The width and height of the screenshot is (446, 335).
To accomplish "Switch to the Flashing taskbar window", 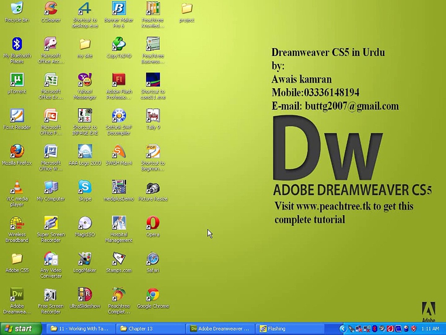I will pyautogui.click(x=291, y=328).
